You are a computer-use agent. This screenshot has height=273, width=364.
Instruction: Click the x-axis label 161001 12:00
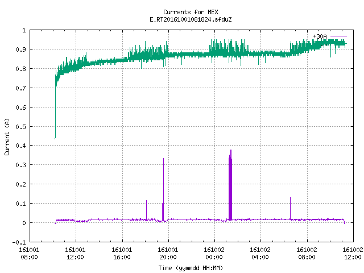[x=75, y=254]
